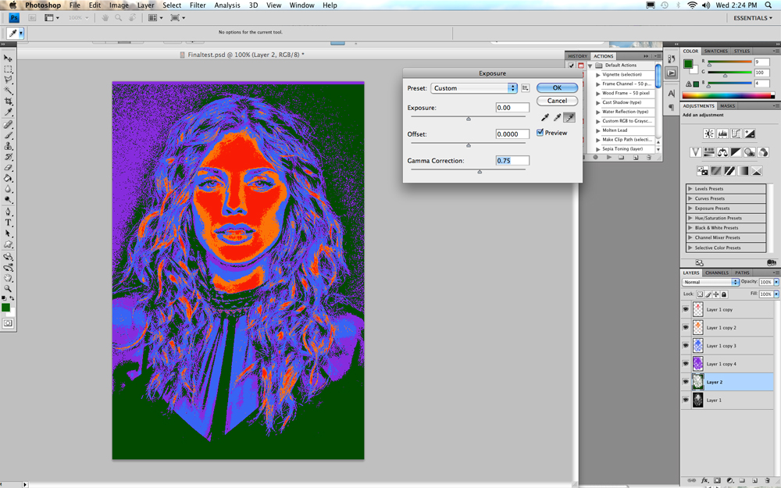This screenshot has width=781, height=488.
Task: Open the Image menu
Action: [119, 5]
